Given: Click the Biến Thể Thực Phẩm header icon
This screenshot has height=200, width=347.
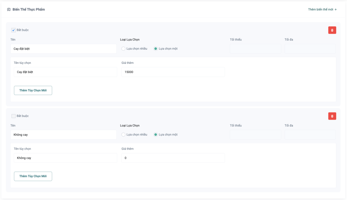Looking at the screenshot, I should pyautogui.click(x=9, y=9).
